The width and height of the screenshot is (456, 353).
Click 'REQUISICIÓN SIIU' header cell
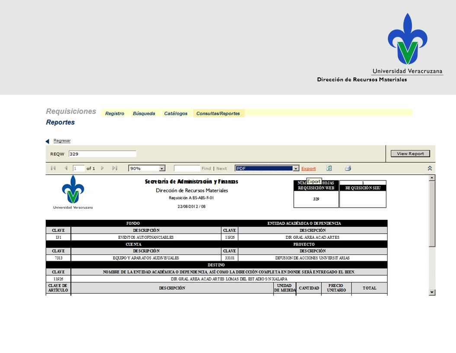click(x=363, y=188)
